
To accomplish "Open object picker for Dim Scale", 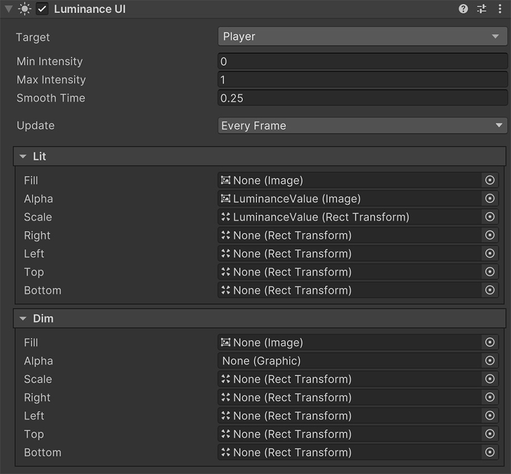I will [x=489, y=379].
